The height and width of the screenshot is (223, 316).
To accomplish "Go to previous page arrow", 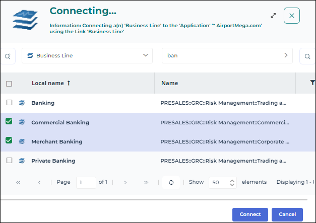I will [x=39, y=182].
